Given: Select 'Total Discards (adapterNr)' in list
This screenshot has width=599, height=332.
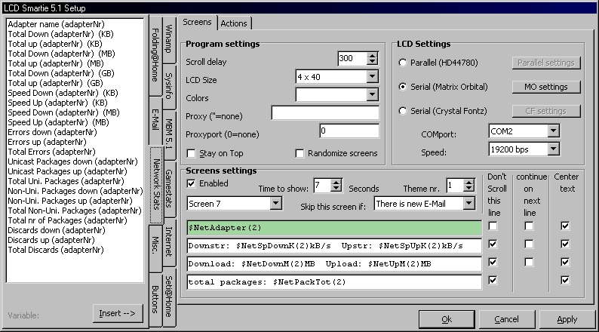Looking at the screenshot, I should (x=56, y=250).
